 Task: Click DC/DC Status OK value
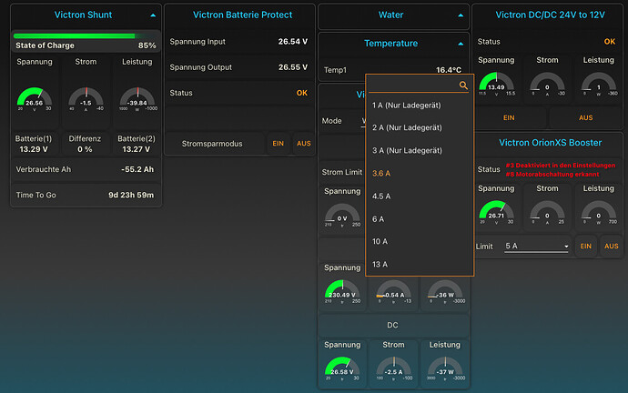point(610,42)
